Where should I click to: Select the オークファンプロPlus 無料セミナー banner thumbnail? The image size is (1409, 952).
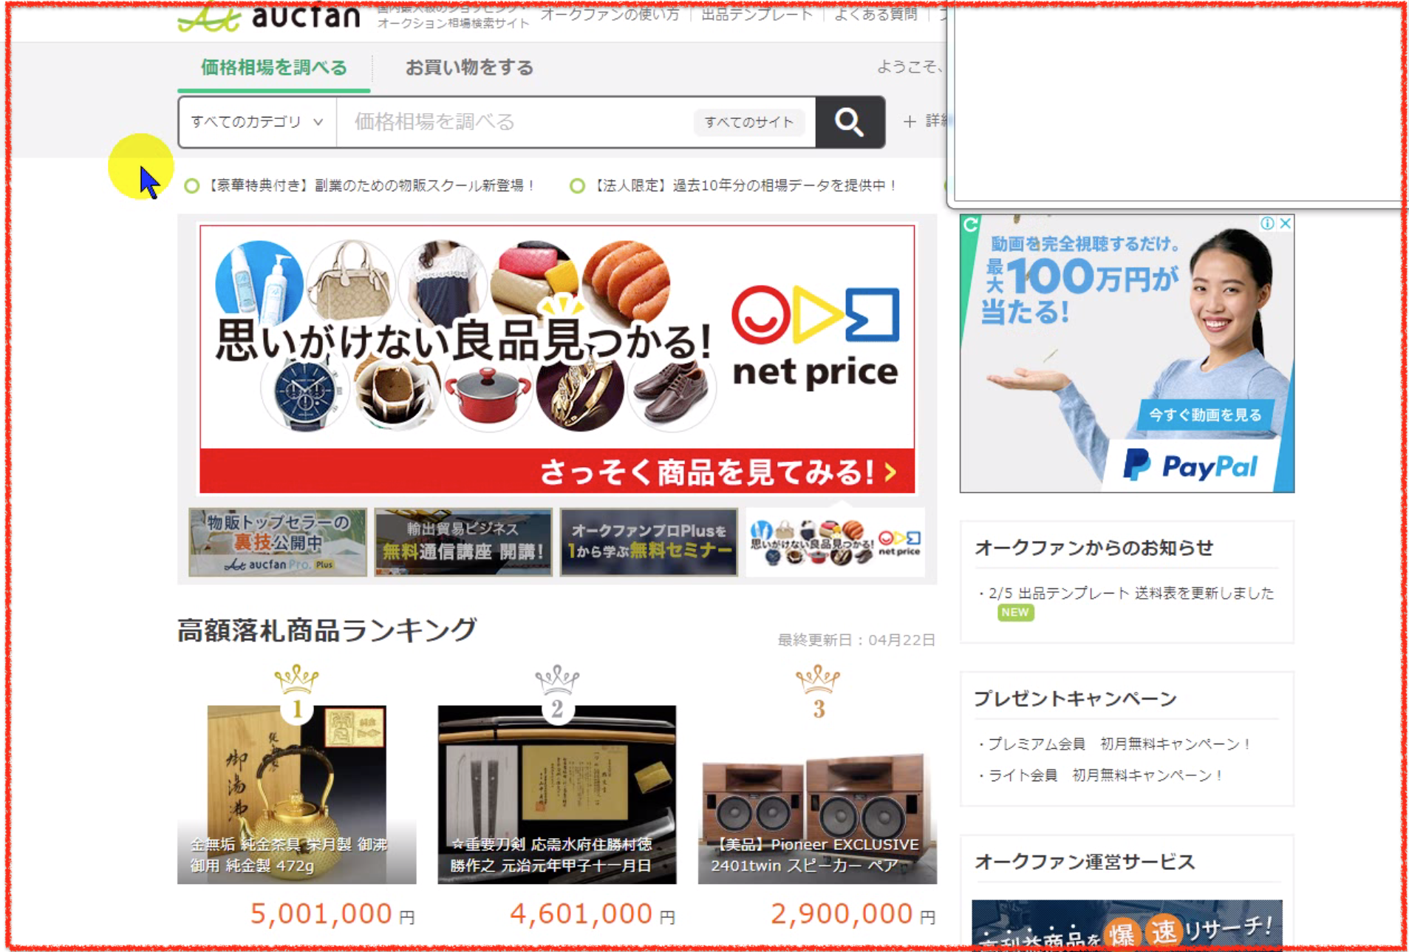point(649,543)
